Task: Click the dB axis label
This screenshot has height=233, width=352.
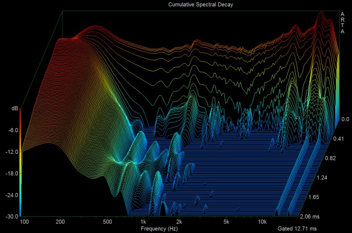Action: pyautogui.click(x=15, y=109)
